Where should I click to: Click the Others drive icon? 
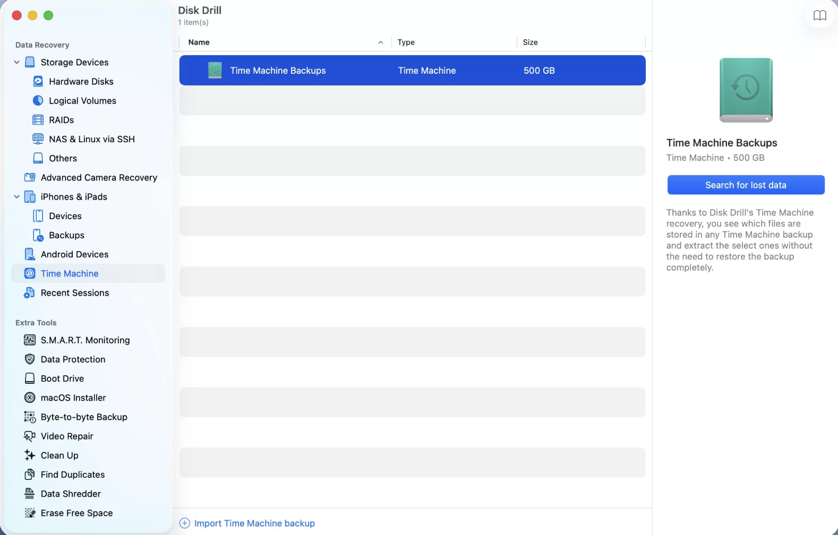[x=38, y=158]
